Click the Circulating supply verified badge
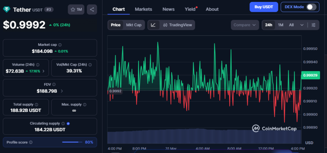Image resolution: width=327 pixels, height=153 pixels. point(68,123)
